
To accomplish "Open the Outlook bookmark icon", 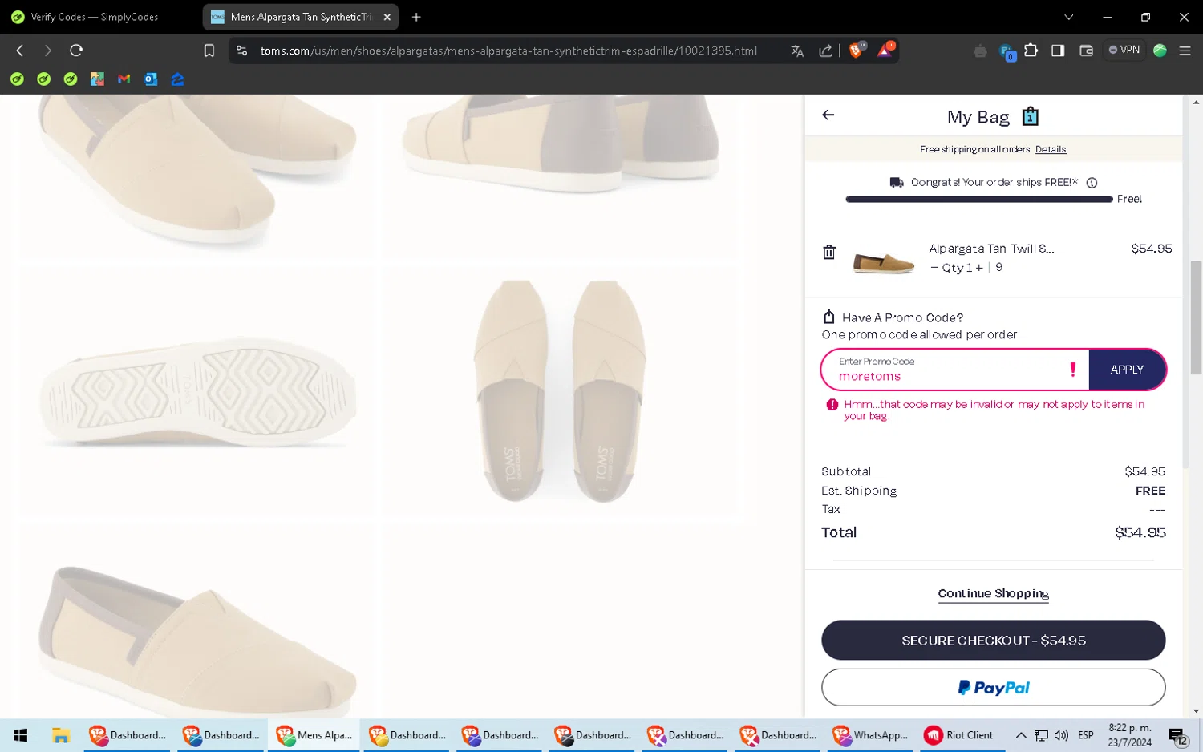I will pos(151,79).
